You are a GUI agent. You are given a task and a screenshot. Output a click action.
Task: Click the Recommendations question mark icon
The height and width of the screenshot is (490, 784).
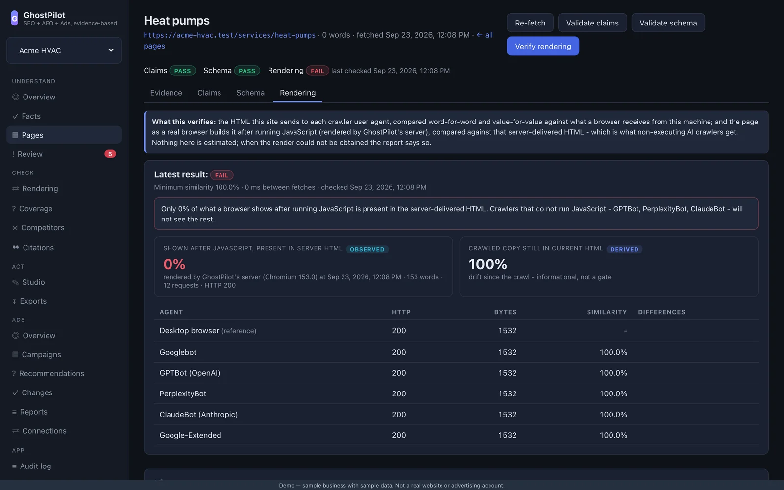tap(14, 374)
